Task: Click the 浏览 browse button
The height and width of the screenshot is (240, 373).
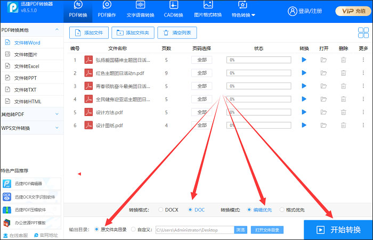Action: tap(240, 230)
